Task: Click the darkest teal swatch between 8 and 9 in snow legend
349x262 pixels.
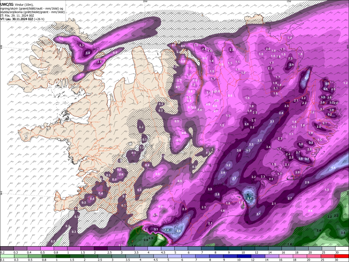Action: 221,249
